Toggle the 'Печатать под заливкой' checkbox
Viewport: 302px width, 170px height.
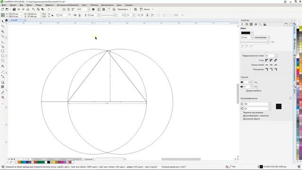click(242, 112)
